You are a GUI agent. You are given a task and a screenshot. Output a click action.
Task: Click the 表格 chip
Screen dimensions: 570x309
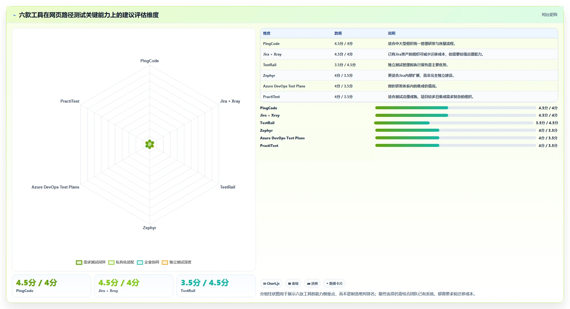click(293, 284)
